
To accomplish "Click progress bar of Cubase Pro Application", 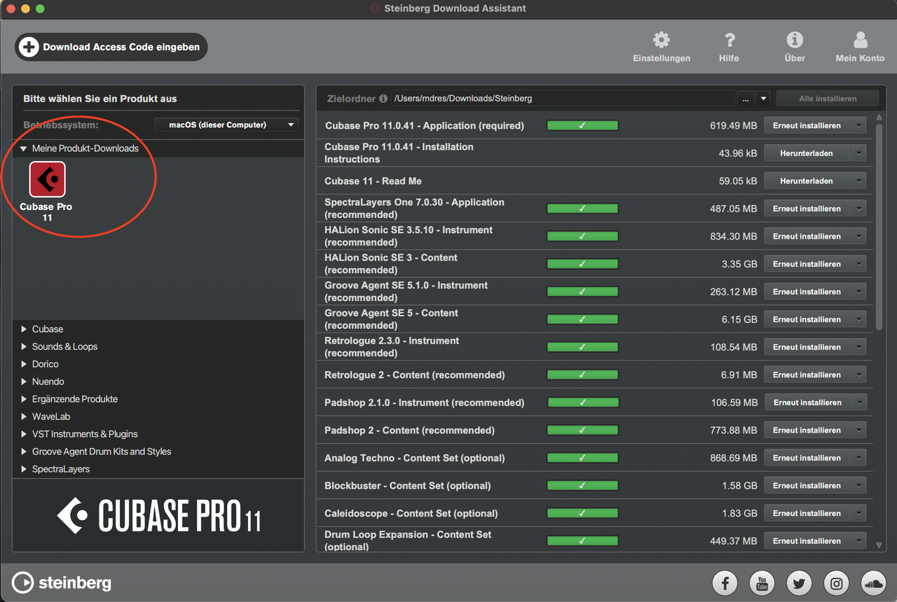I will pos(582,126).
